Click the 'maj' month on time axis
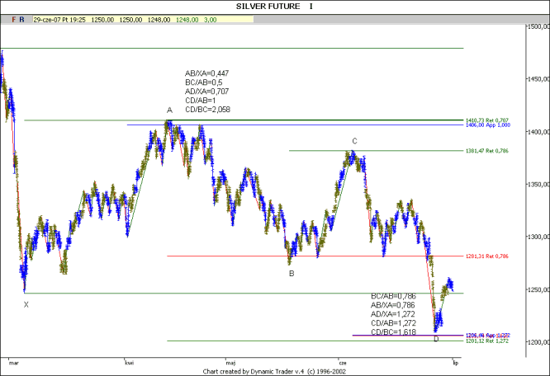The width and height of the screenshot is (550, 376). coord(230,361)
